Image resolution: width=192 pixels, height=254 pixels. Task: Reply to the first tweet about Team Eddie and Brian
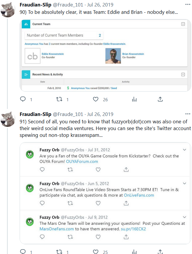click(x=23, y=99)
